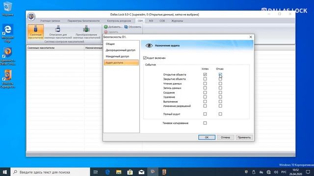Click the Отмена button
314x176 pixels.
point(225,137)
